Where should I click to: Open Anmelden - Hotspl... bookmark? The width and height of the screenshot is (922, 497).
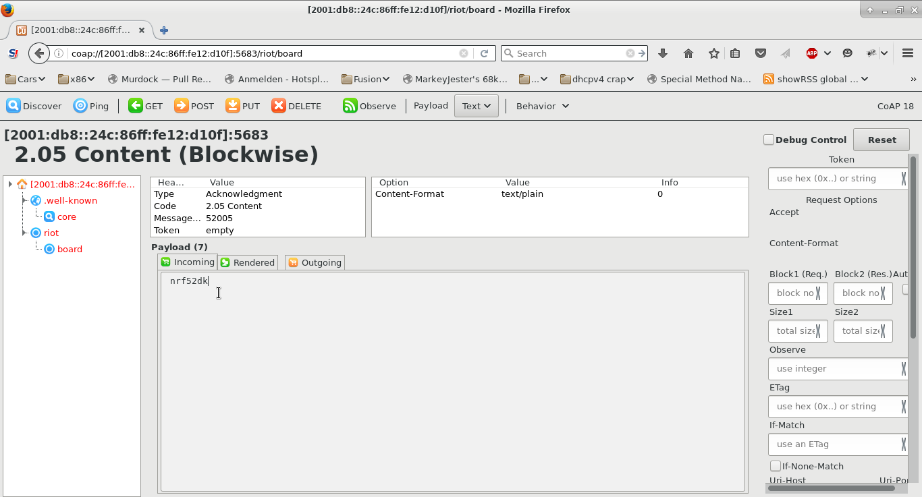(277, 79)
